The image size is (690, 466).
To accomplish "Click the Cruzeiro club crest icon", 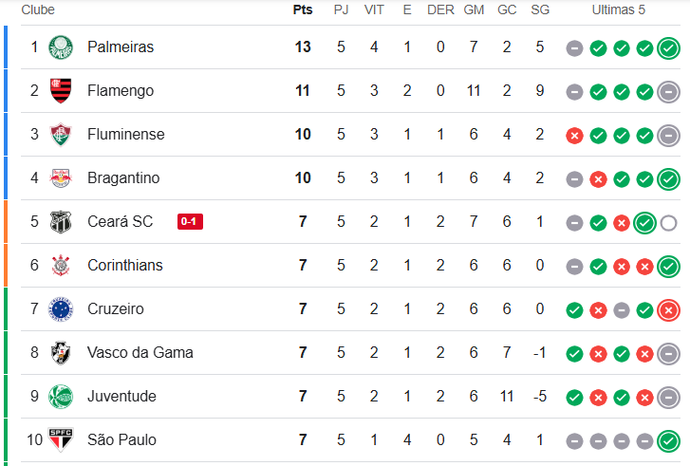I will (61, 309).
